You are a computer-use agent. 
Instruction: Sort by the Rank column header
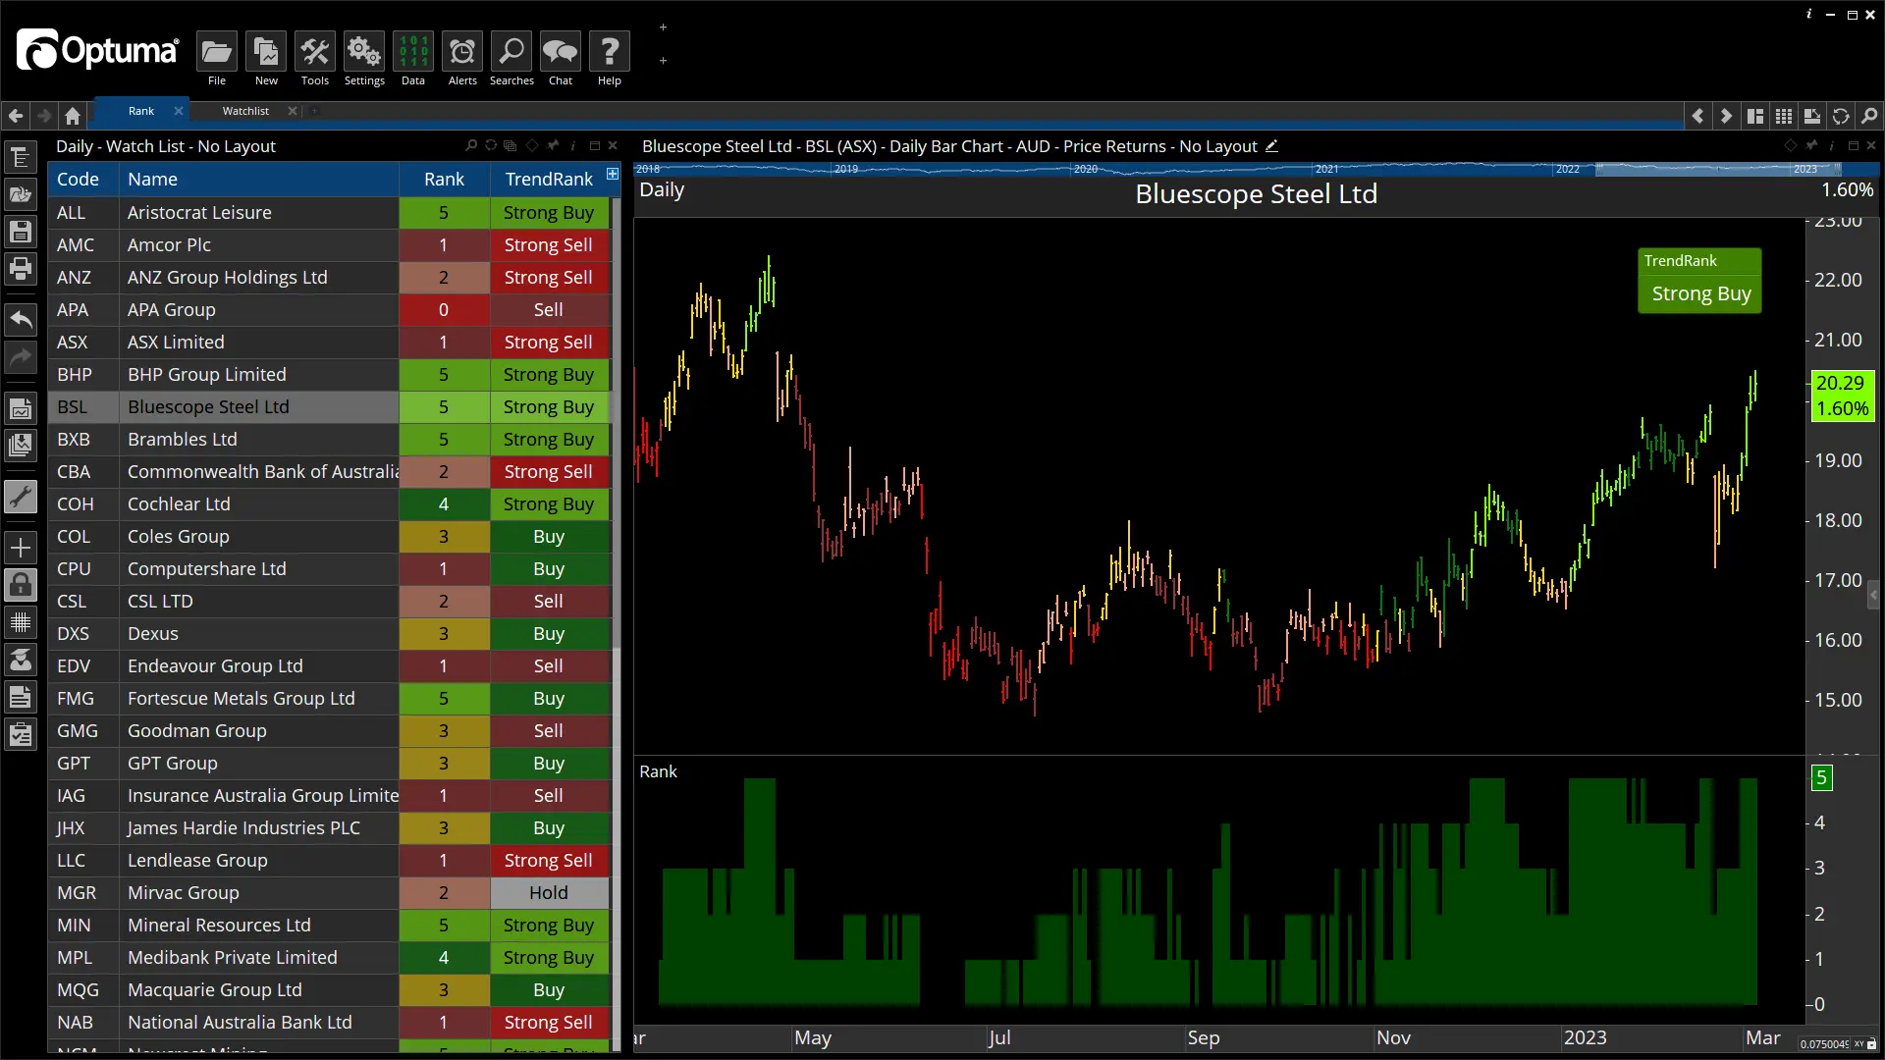pos(444,179)
